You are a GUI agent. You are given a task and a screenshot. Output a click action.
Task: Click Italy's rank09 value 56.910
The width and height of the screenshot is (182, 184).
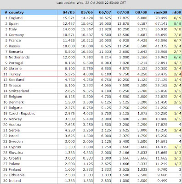pos(161,29)
